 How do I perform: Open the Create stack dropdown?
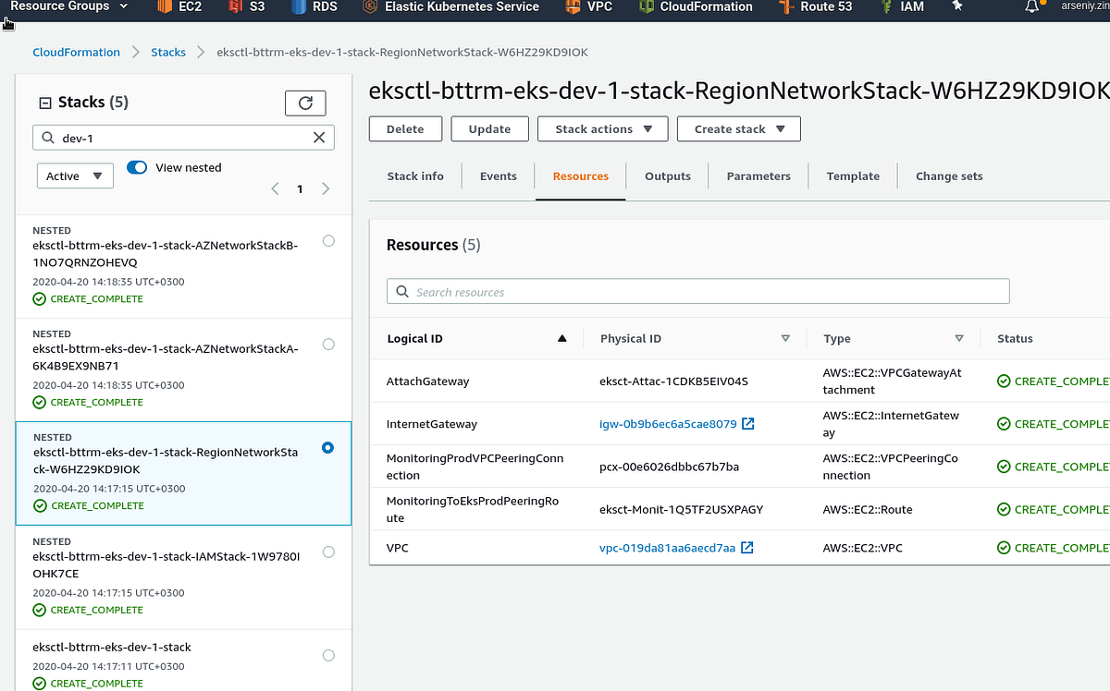tap(738, 128)
